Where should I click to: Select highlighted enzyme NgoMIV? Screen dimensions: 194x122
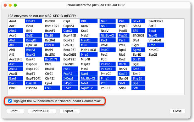(x=89, y=88)
